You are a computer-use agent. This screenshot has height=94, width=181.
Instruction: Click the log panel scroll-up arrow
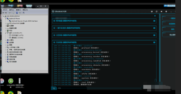[155, 80]
